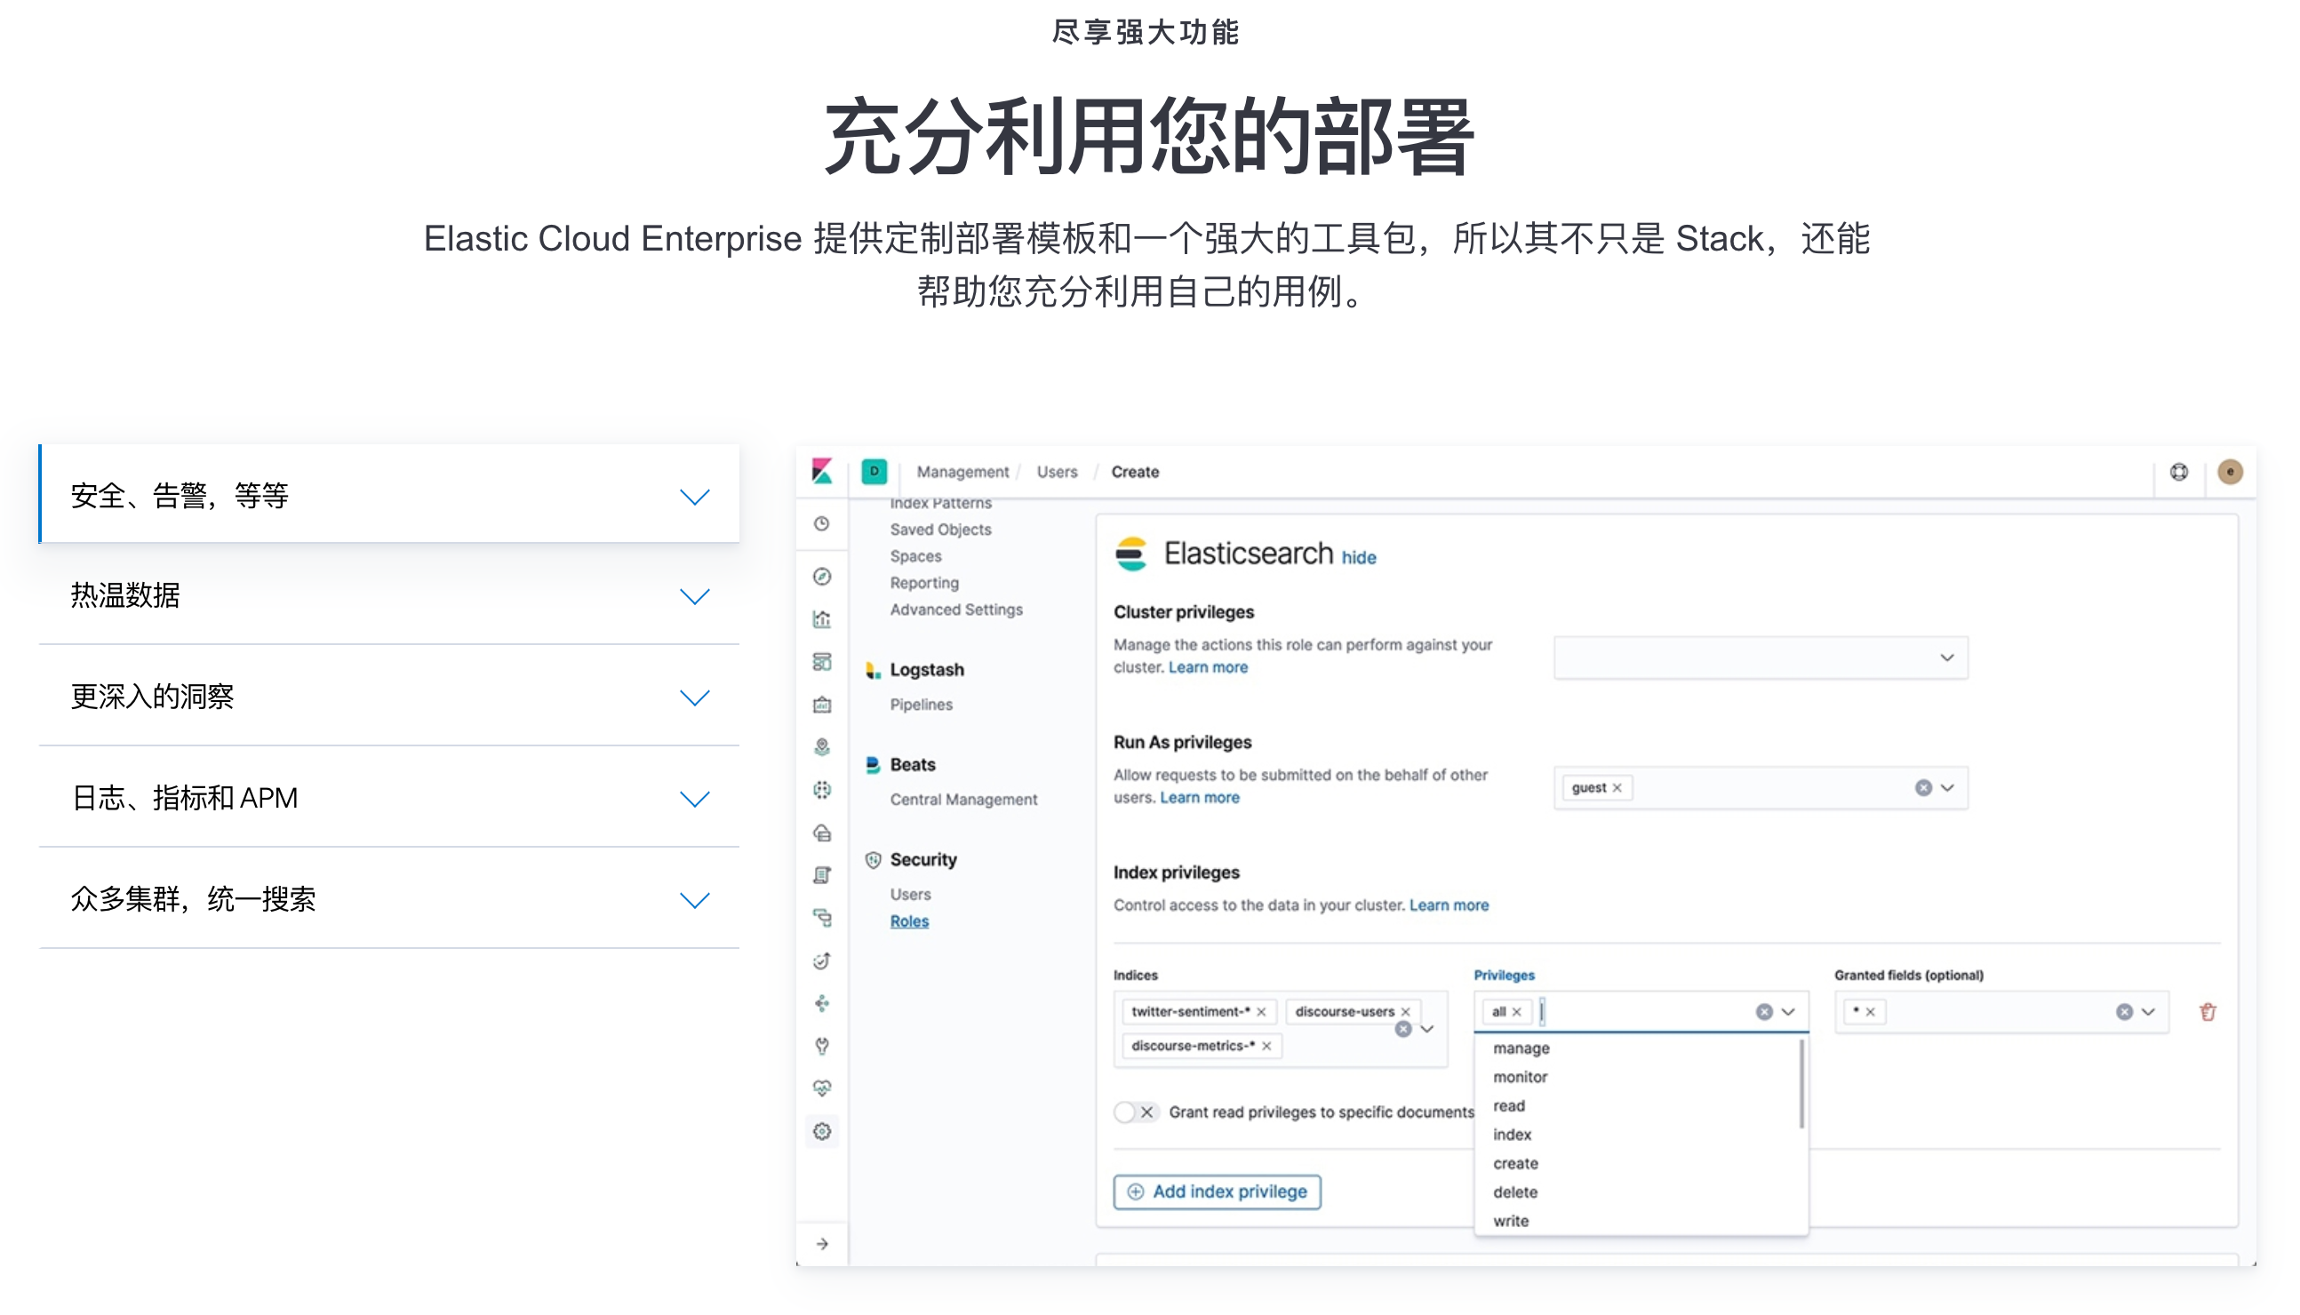2300x1315 pixels.
Task: Click the Add index privilege button
Action: [1217, 1192]
